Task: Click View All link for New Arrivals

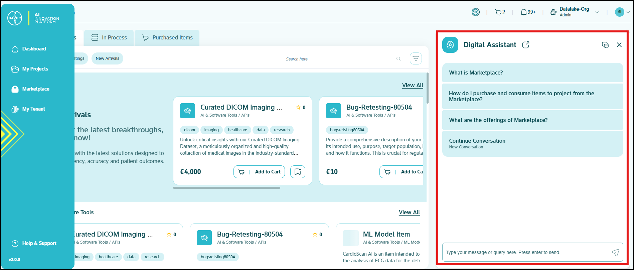Action: point(413,85)
